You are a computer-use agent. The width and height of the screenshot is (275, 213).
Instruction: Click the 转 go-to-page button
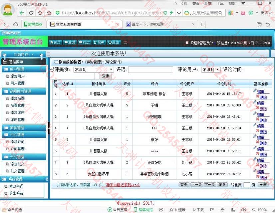263,185
